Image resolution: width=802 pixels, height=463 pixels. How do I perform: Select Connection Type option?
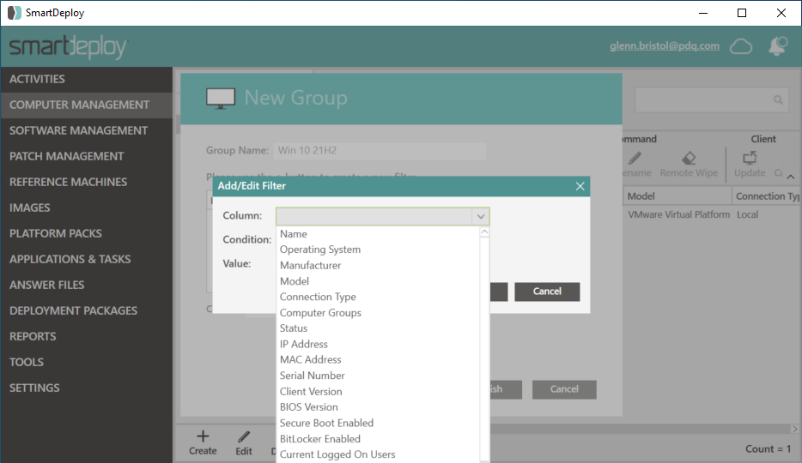click(318, 298)
